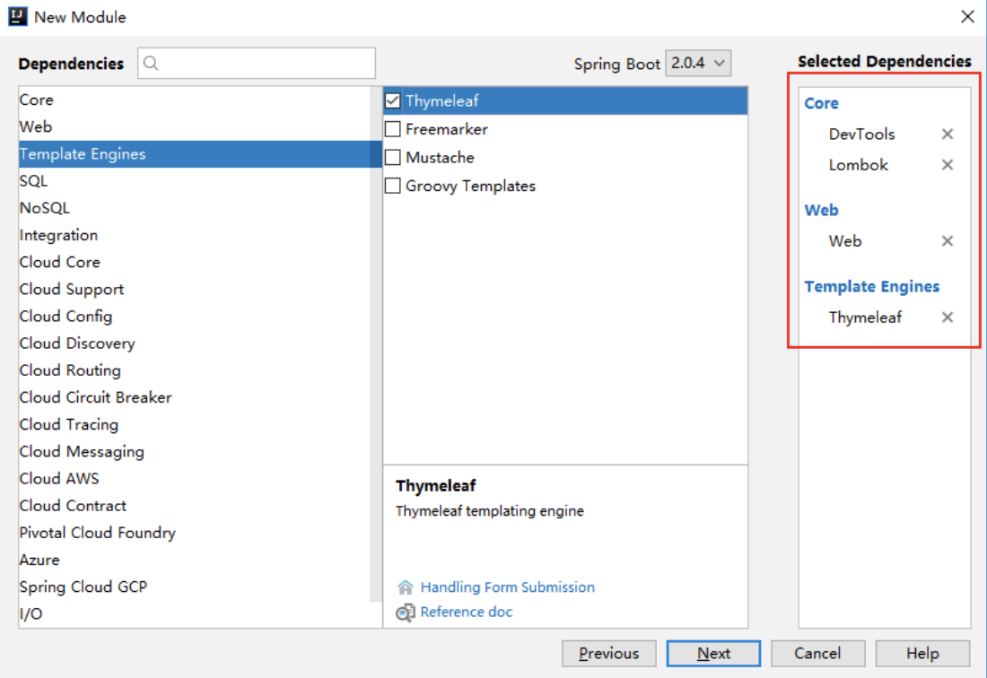Select the Pivotal Cloud Foundry category
This screenshot has width=987, height=678.
[195, 533]
